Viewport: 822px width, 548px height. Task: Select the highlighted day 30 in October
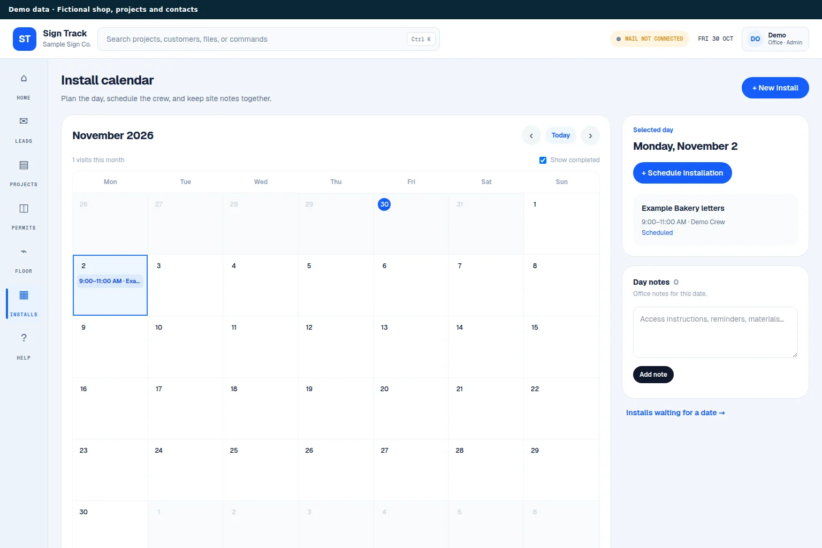point(384,204)
